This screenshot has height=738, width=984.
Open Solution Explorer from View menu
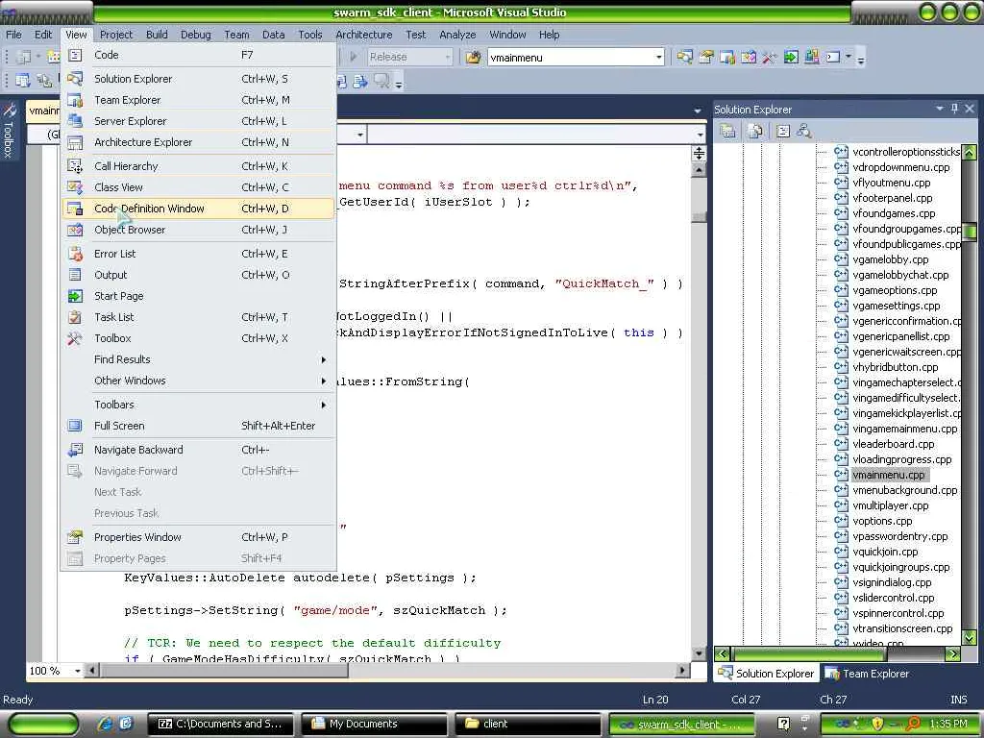coord(199,79)
